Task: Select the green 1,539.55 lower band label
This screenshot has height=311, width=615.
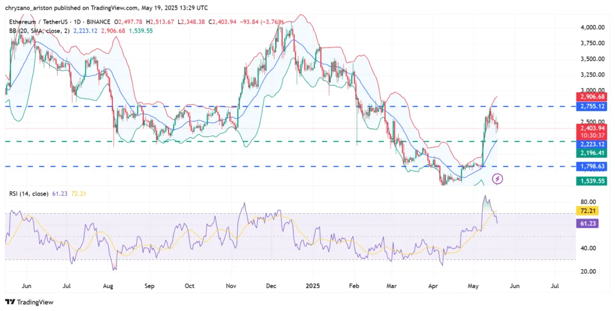Action: point(591,181)
